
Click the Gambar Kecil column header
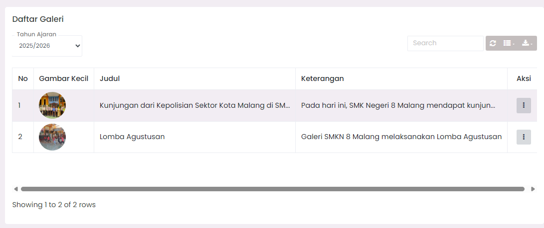point(64,78)
